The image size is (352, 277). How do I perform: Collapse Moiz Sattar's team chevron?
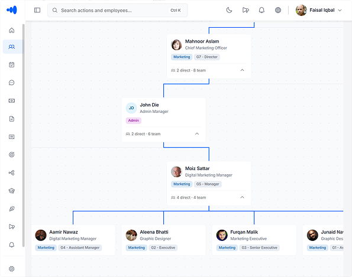[x=242, y=197]
